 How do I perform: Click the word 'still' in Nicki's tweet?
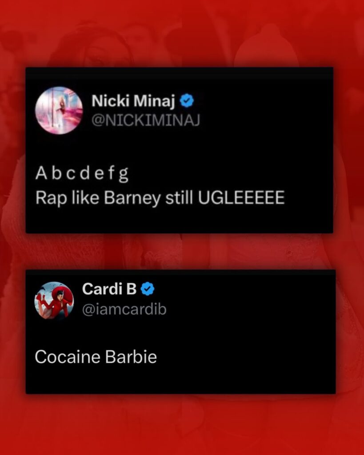pyautogui.click(x=179, y=198)
